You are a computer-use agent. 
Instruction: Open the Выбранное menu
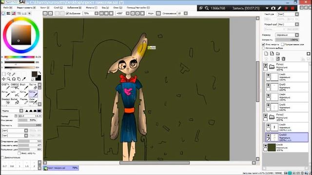74,8
